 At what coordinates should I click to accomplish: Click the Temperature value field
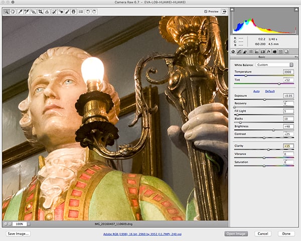coord(287,72)
